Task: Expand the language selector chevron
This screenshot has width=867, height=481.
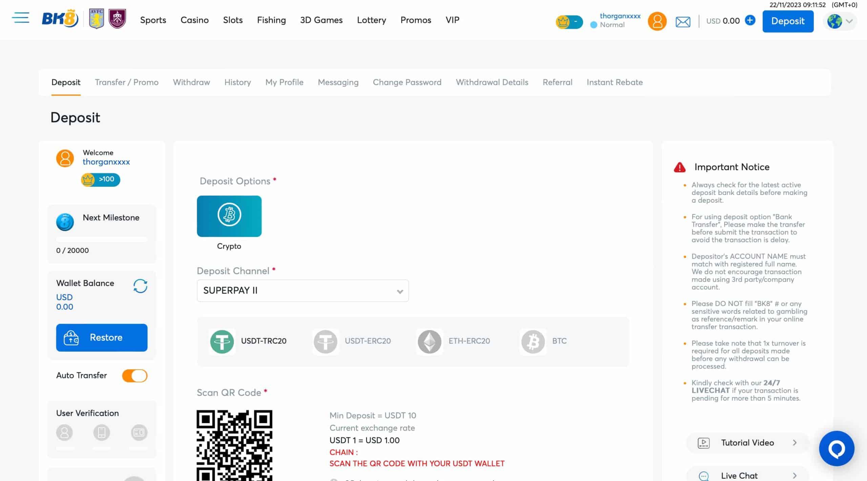Action: click(849, 21)
